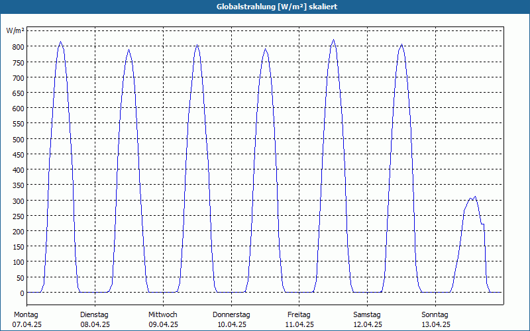Click the Tuesday curve peak near 790
Image resolution: width=530 pixels, height=331 pixels.
pyautogui.click(x=129, y=50)
